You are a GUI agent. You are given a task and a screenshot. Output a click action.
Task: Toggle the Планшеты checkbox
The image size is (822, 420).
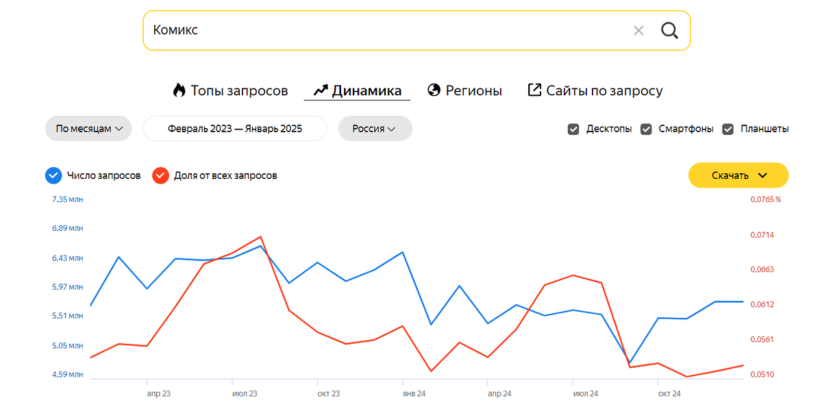(x=728, y=129)
